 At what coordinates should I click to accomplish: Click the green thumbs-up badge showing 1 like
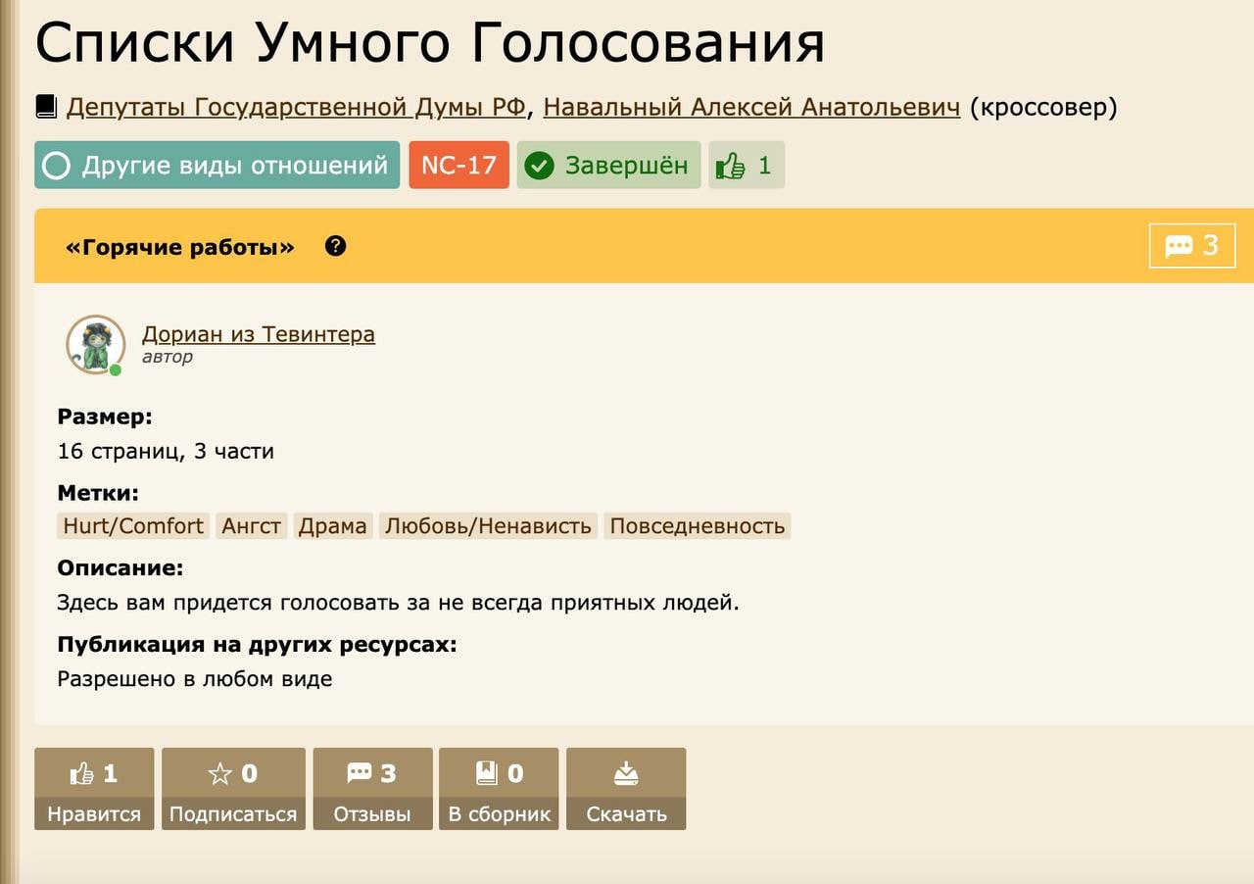[x=747, y=165]
